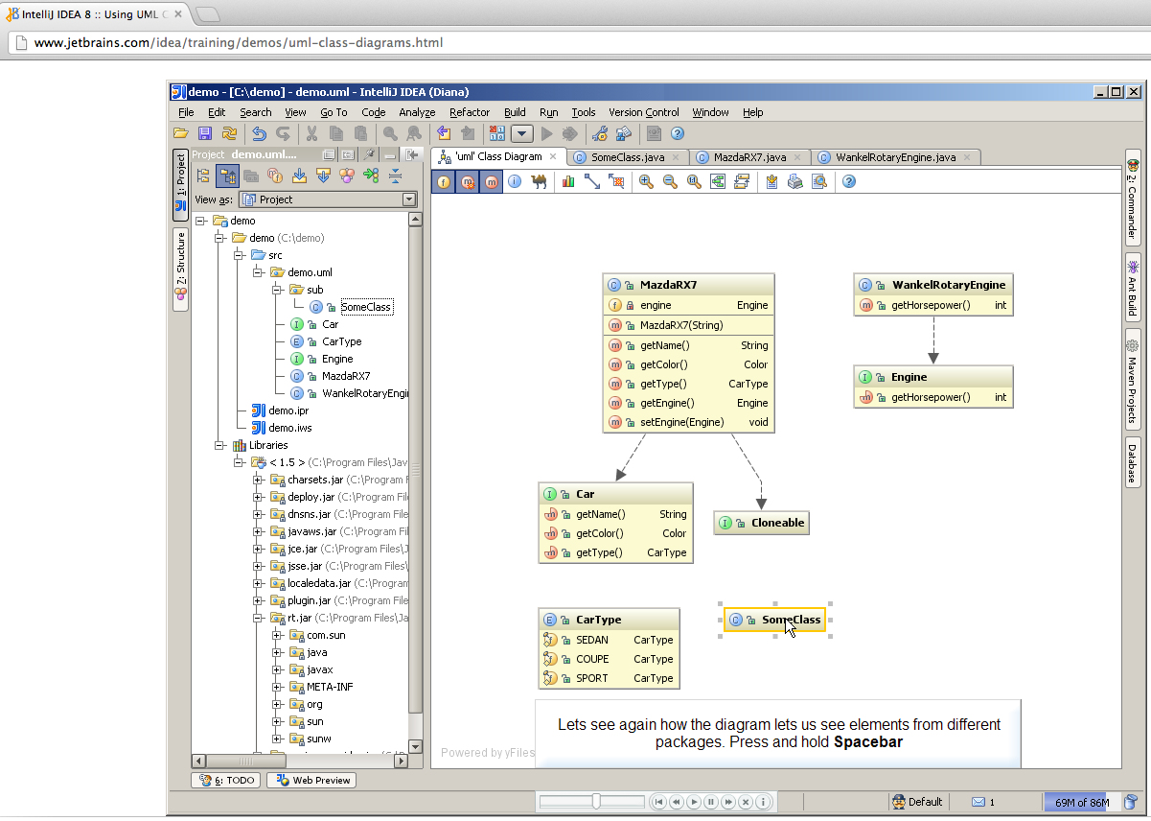The image size is (1151, 821).
Task: Toggle Flatten Packages in Project panel
Action: [203, 176]
